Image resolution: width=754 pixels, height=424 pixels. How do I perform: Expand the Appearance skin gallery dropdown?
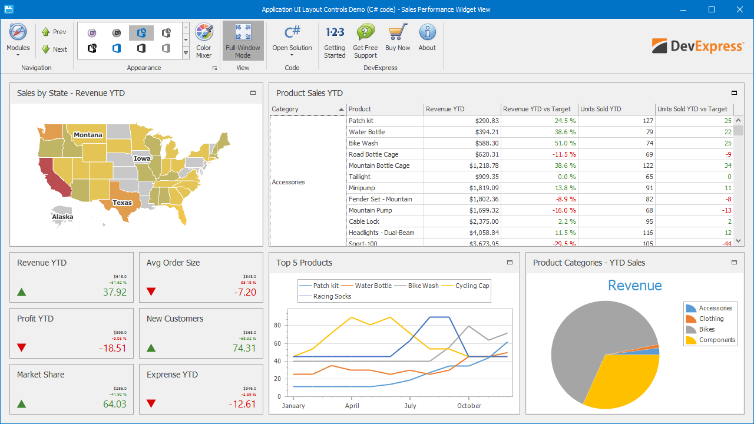[186, 53]
